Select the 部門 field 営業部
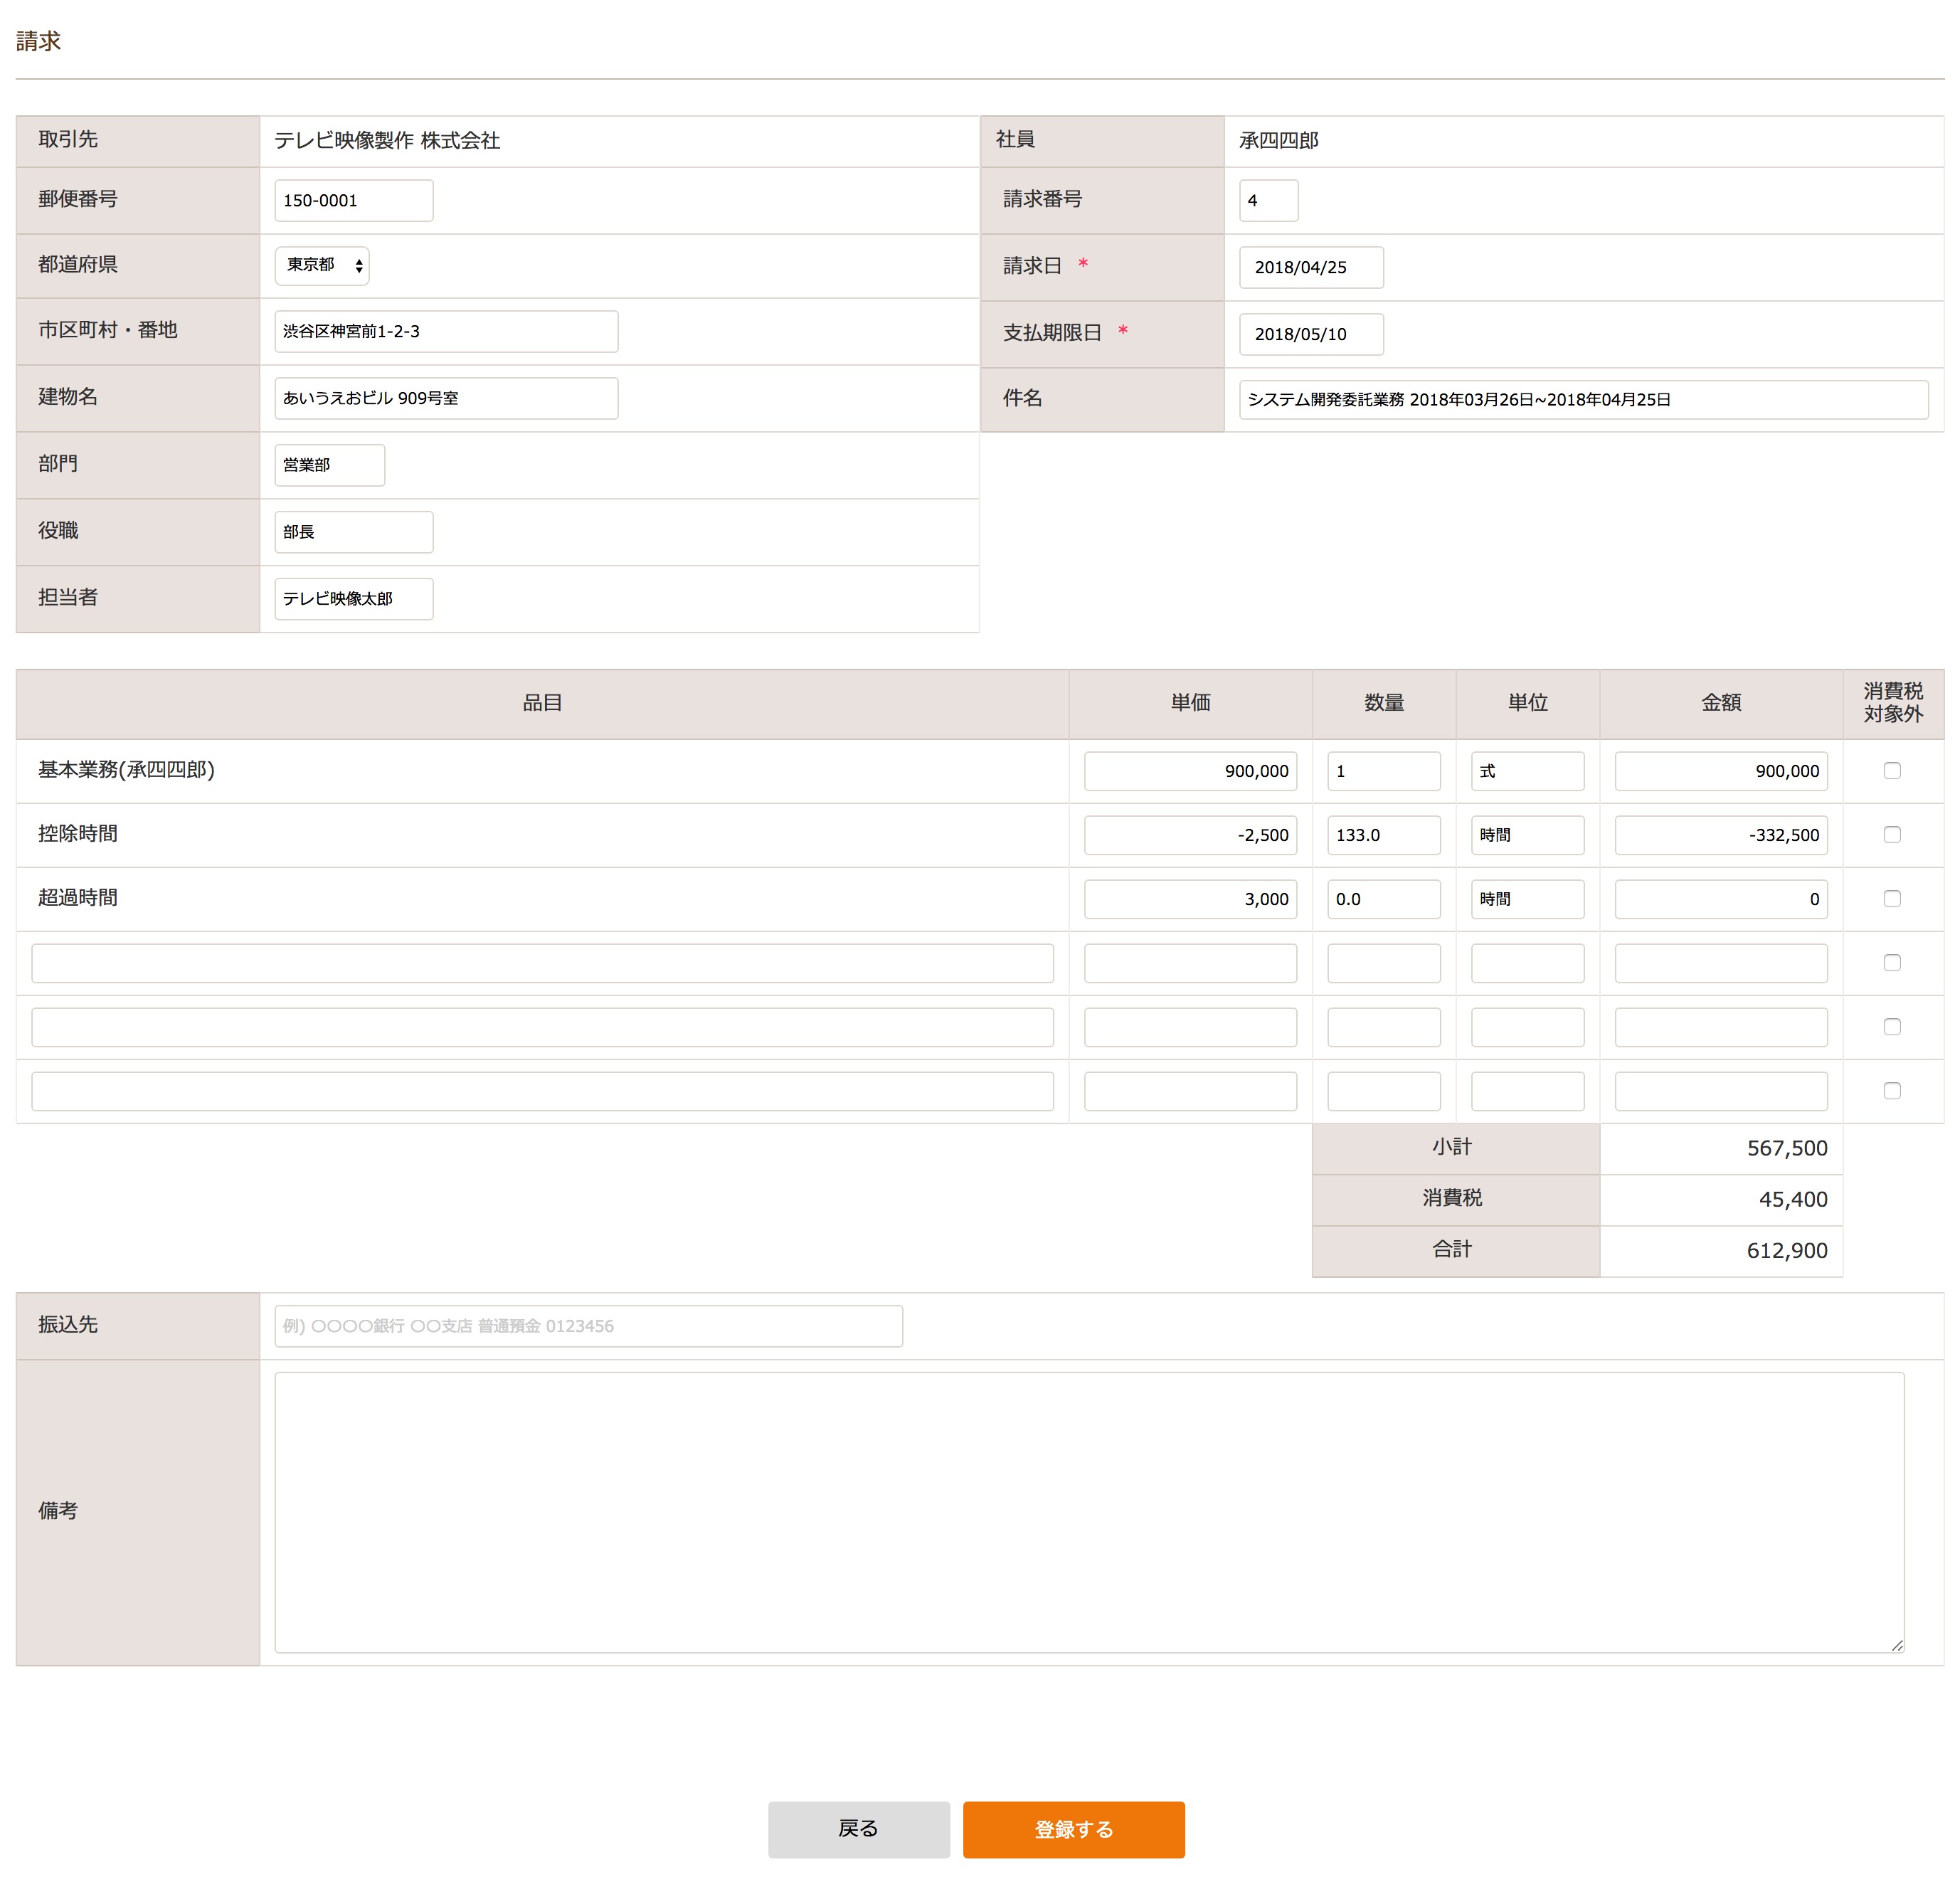 click(330, 465)
